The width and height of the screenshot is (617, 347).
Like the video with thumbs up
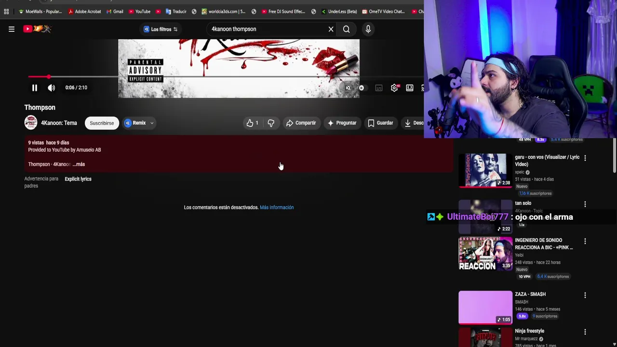(252, 123)
